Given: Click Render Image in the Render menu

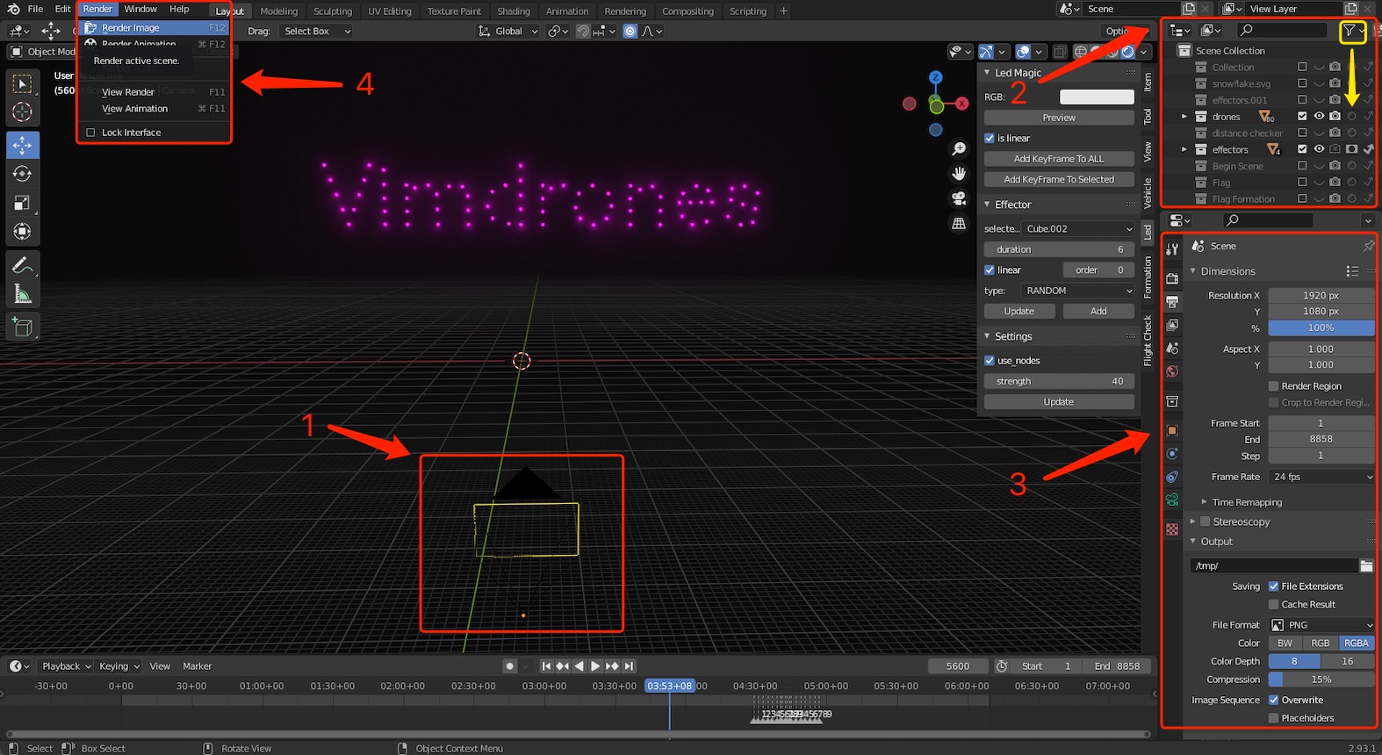Looking at the screenshot, I should click(154, 28).
